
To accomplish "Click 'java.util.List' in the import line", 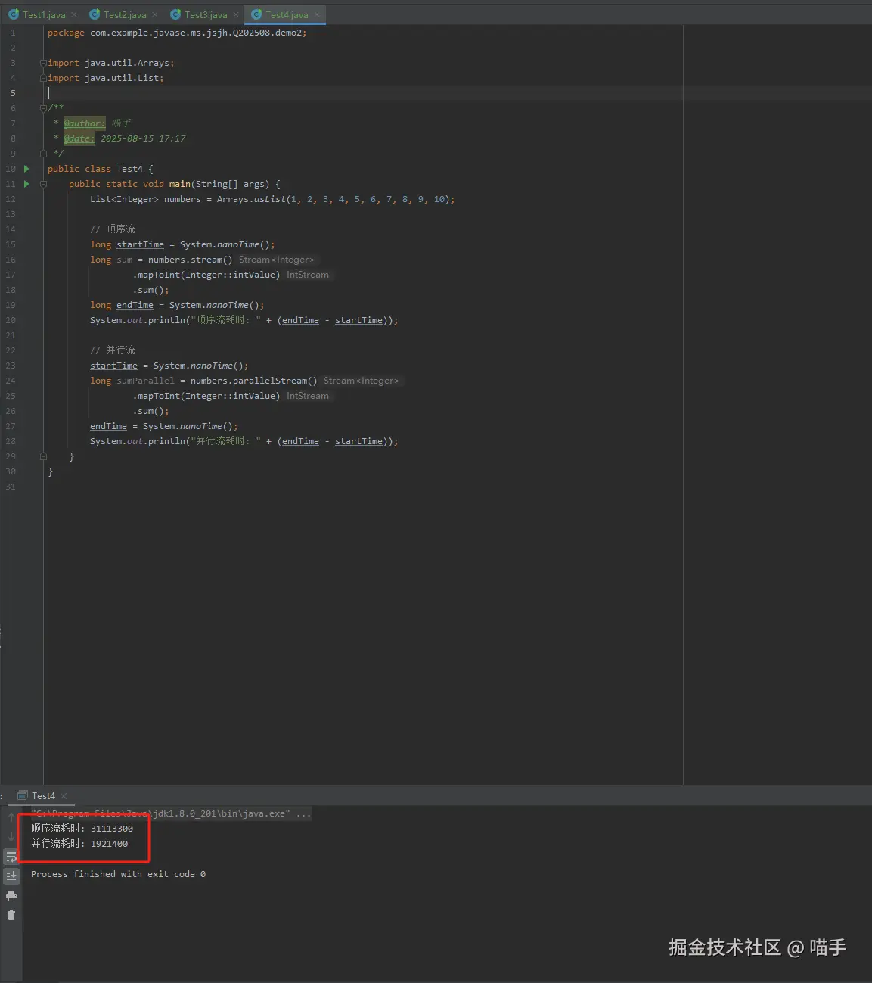I will pos(122,78).
